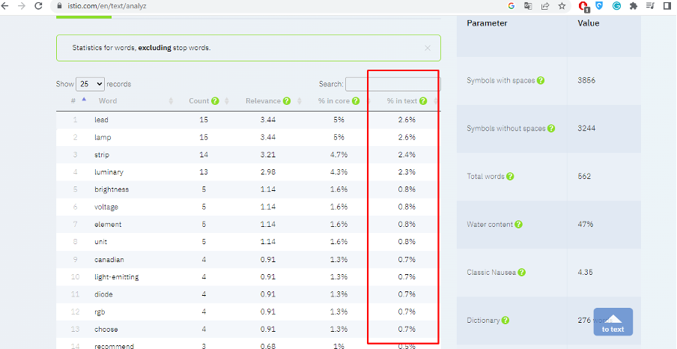The width and height of the screenshot is (677, 349).
Task: Sort table by Word column
Action: point(107,101)
